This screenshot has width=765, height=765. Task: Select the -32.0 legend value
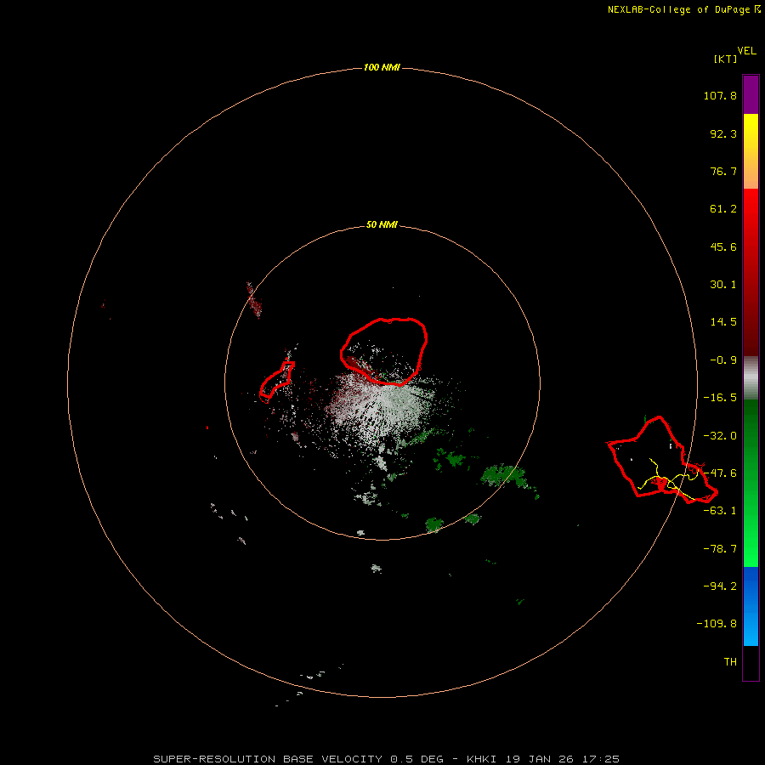[720, 436]
